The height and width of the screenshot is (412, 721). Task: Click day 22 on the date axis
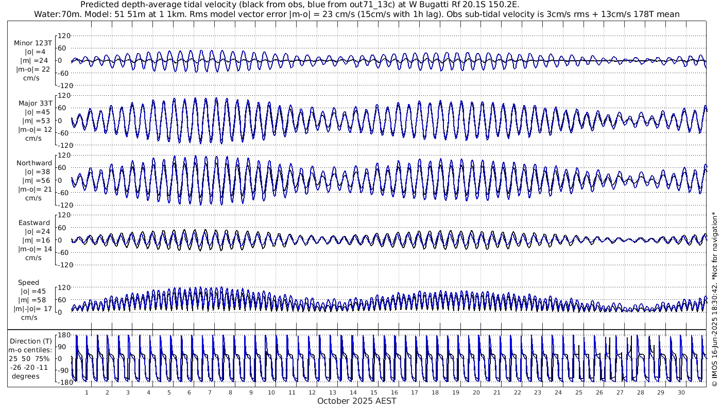pos(517,392)
